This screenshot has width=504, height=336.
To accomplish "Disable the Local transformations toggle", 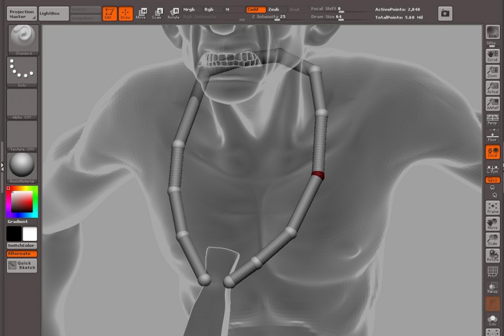I will click(x=492, y=152).
